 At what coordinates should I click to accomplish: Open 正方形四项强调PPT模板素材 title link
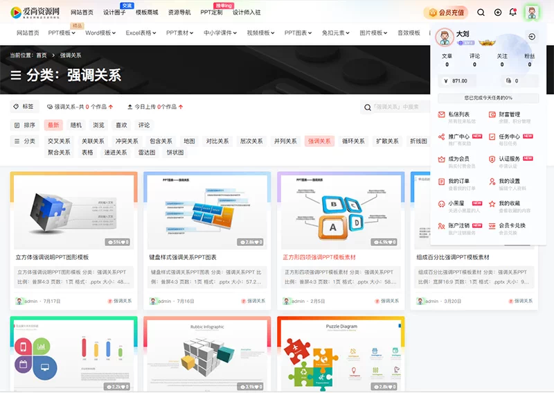coord(319,257)
